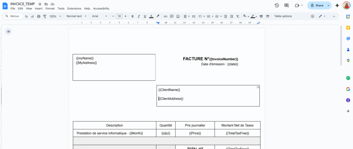The height and width of the screenshot is (149, 353).
Task: Expand the Normal text style dropdown
Action: [76, 16]
